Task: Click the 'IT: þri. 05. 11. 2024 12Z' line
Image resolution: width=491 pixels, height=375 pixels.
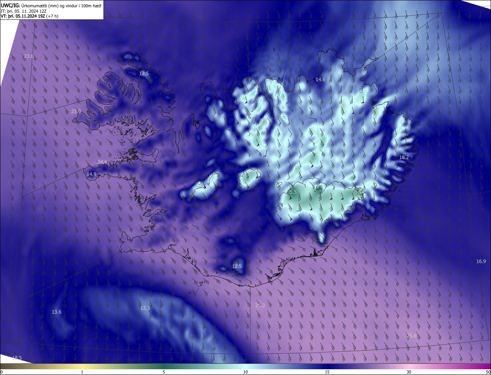Action: point(23,11)
